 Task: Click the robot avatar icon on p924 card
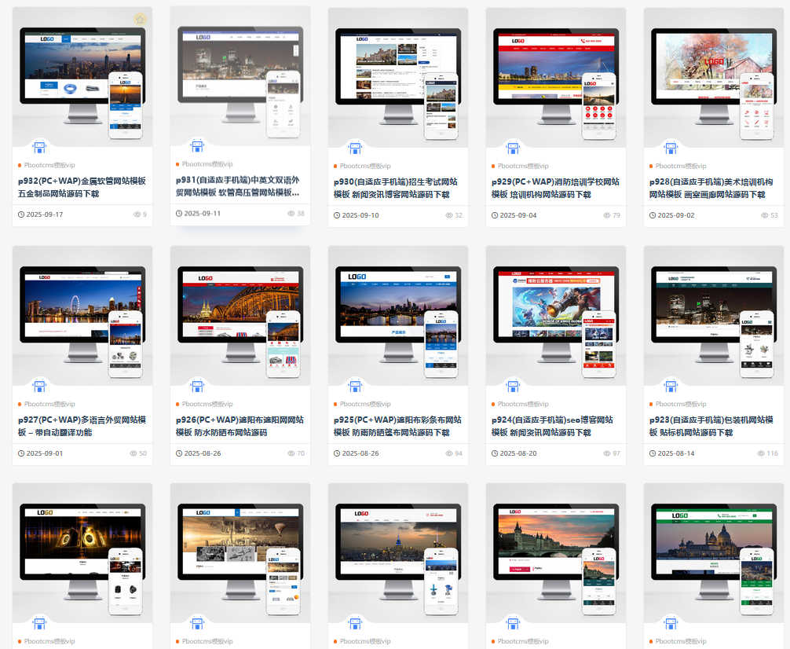click(513, 386)
